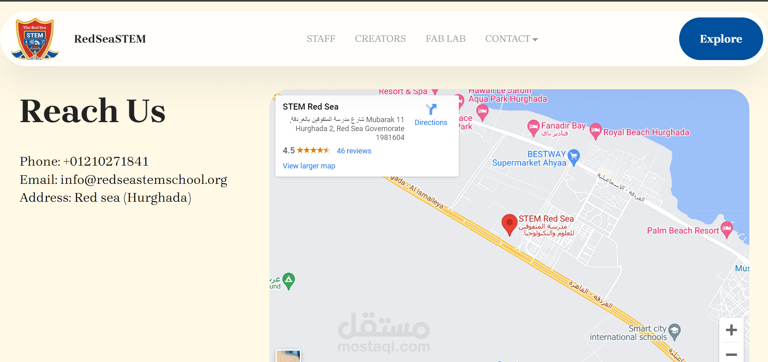Click the Reach Us heading
768x362 pixels.
(93, 111)
